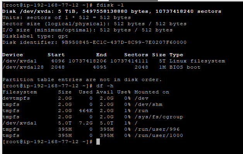Click the terminal cursor at last prompt
243x154 pixels.
98,142
